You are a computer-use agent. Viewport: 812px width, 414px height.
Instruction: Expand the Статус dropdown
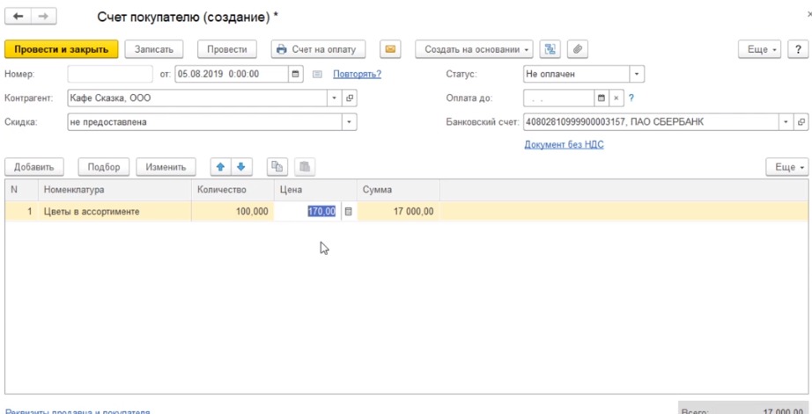638,74
